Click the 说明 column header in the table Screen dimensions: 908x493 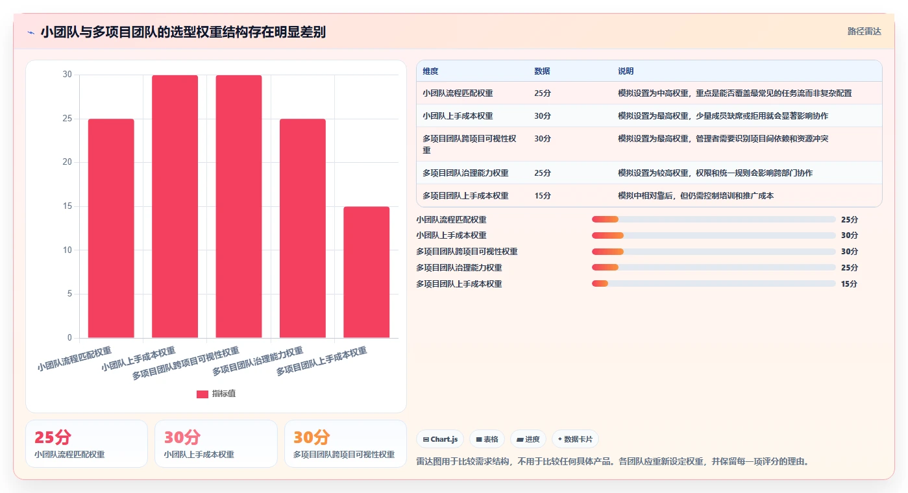pos(626,71)
